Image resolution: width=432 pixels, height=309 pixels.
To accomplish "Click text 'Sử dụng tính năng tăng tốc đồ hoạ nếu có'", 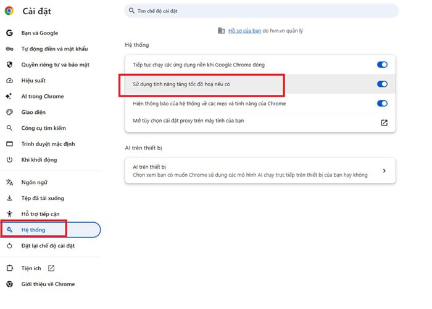I will (x=181, y=84).
